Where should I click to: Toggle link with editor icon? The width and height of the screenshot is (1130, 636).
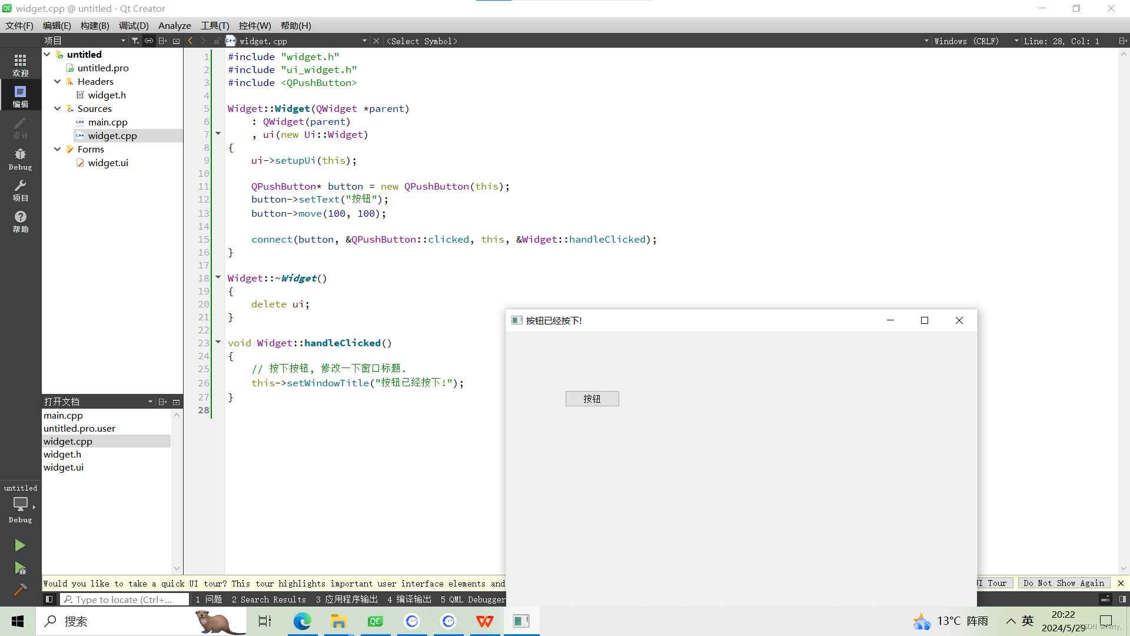[x=149, y=41]
